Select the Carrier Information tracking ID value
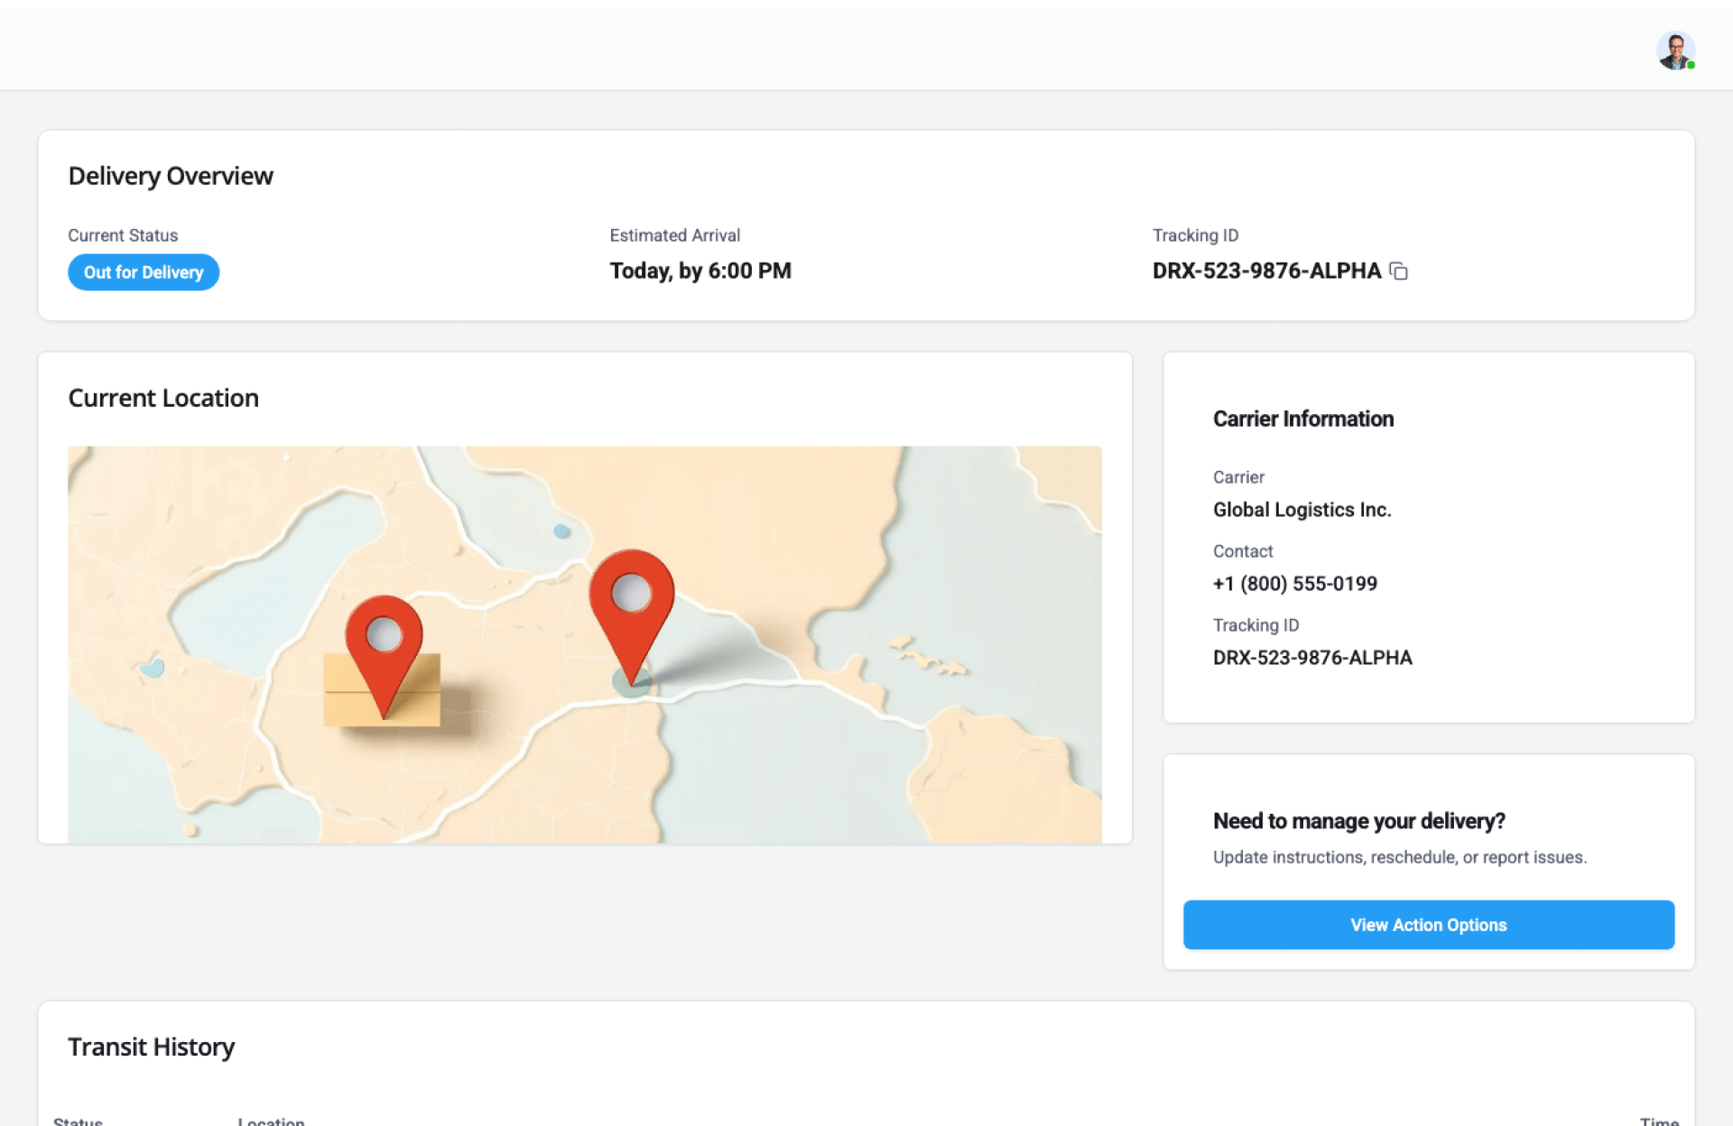This screenshot has height=1126, width=1733. click(x=1311, y=658)
